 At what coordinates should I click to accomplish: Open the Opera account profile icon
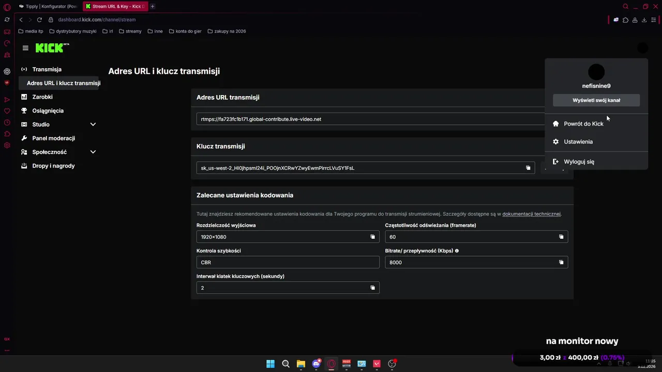(x=635, y=20)
